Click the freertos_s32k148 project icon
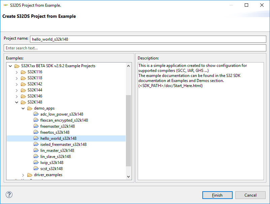 (x=36, y=132)
